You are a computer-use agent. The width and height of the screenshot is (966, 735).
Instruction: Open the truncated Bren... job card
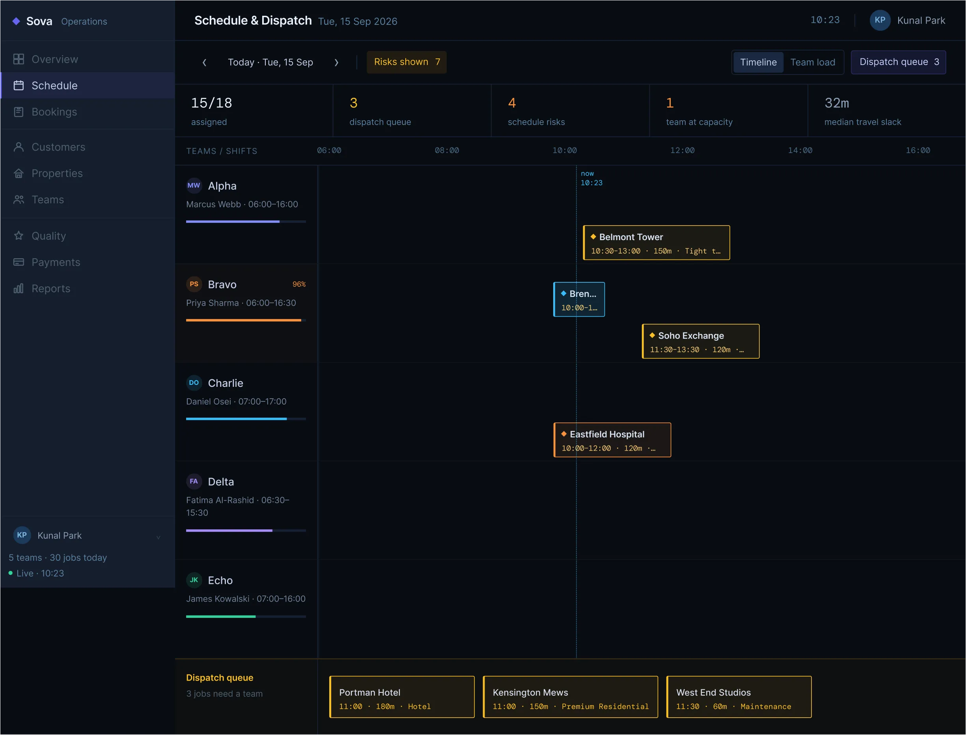579,299
